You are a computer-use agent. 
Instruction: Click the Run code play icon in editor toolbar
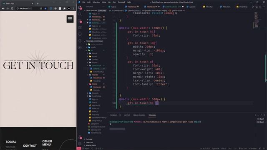point(253,7)
